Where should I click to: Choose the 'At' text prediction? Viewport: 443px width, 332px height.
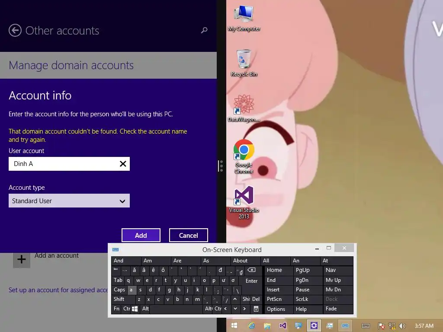[337, 261]
